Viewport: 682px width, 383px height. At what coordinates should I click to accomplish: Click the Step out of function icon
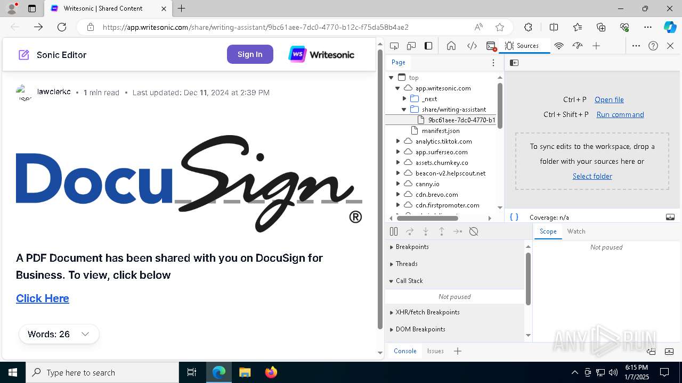point(442,231)
